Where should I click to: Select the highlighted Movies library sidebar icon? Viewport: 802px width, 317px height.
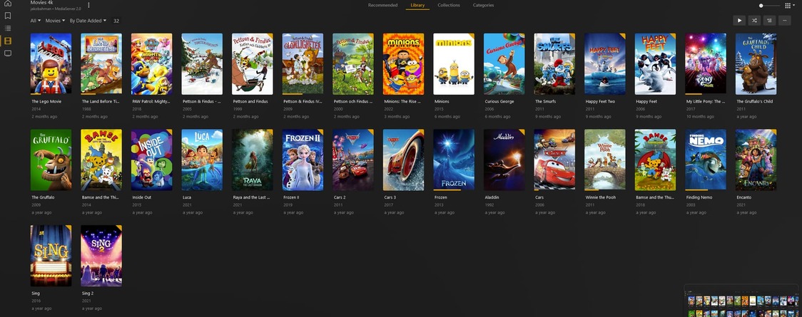[8, 41]
